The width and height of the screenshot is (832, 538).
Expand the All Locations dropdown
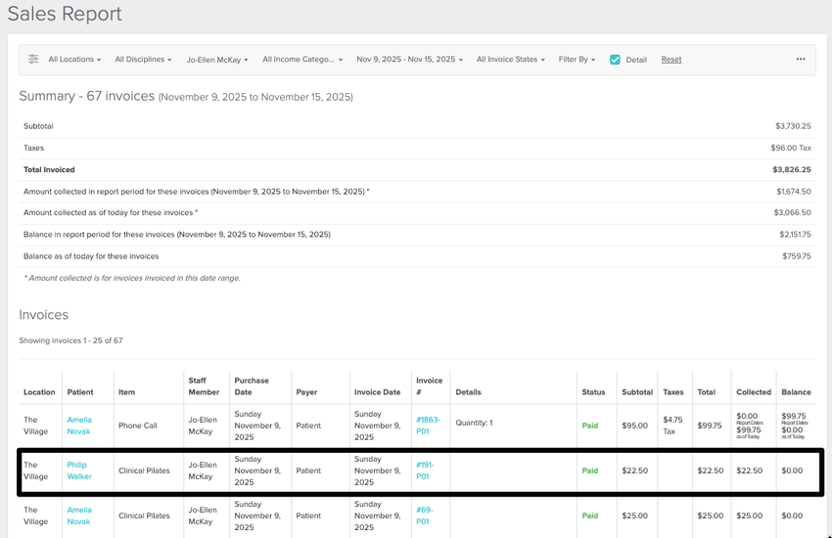74,60
